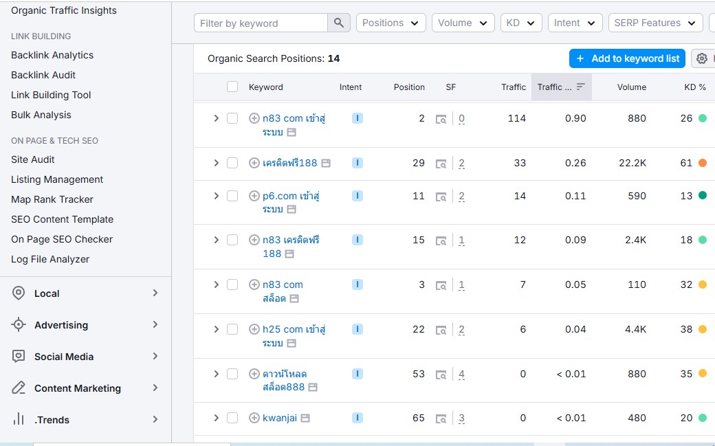Open the kwanjai keyword link
715x446 pixels.
[x=279, y=418]
